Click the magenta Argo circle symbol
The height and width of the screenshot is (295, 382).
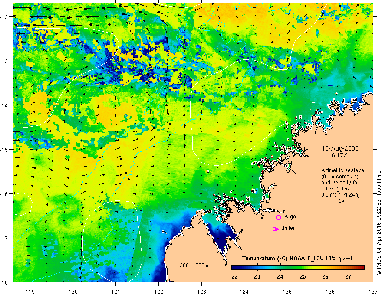[x=278, y=217]
